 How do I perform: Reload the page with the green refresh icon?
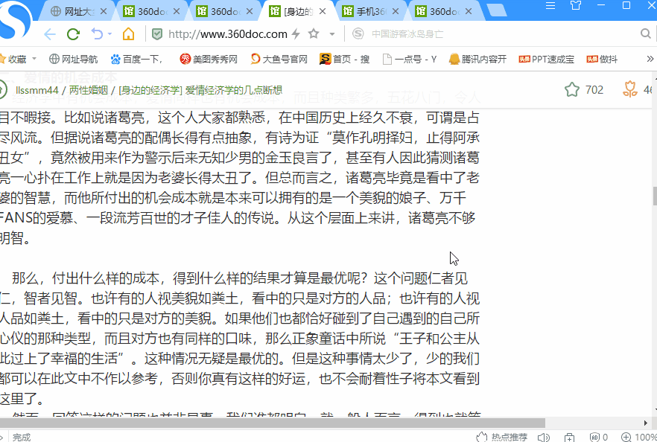pos(73,34)
